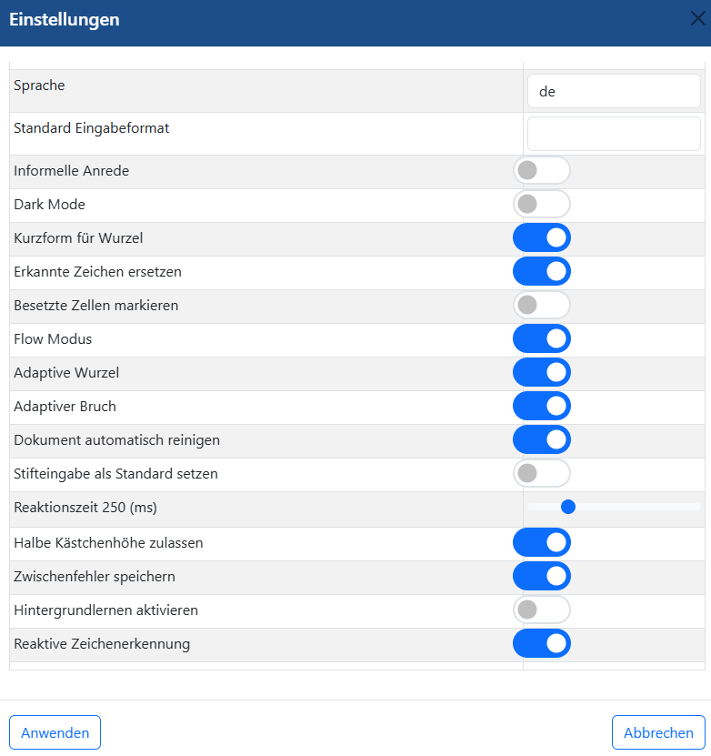
Task: Enable the Informelle Anrede toggle
Action: click(x=542, y=170)
